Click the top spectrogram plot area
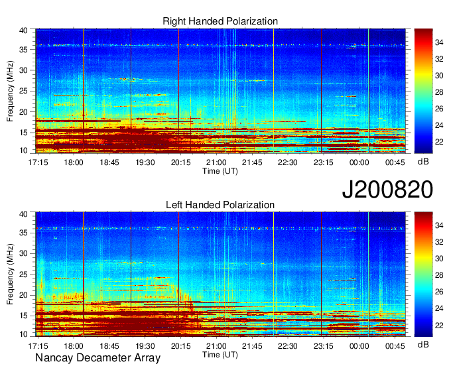The image size is (451, 366). 221,91
